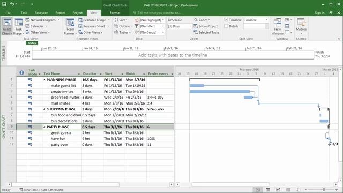Click the Zoom magnifier icon
Viewport: 343px width, 193px height.
pyautogui.click(x=196, y=20)
